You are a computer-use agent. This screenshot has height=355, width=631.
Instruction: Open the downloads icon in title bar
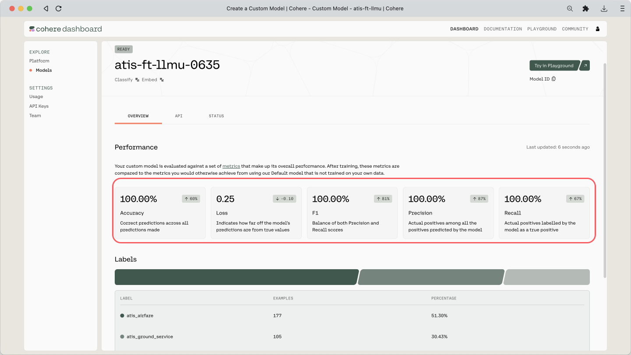(x=604, y=8)
